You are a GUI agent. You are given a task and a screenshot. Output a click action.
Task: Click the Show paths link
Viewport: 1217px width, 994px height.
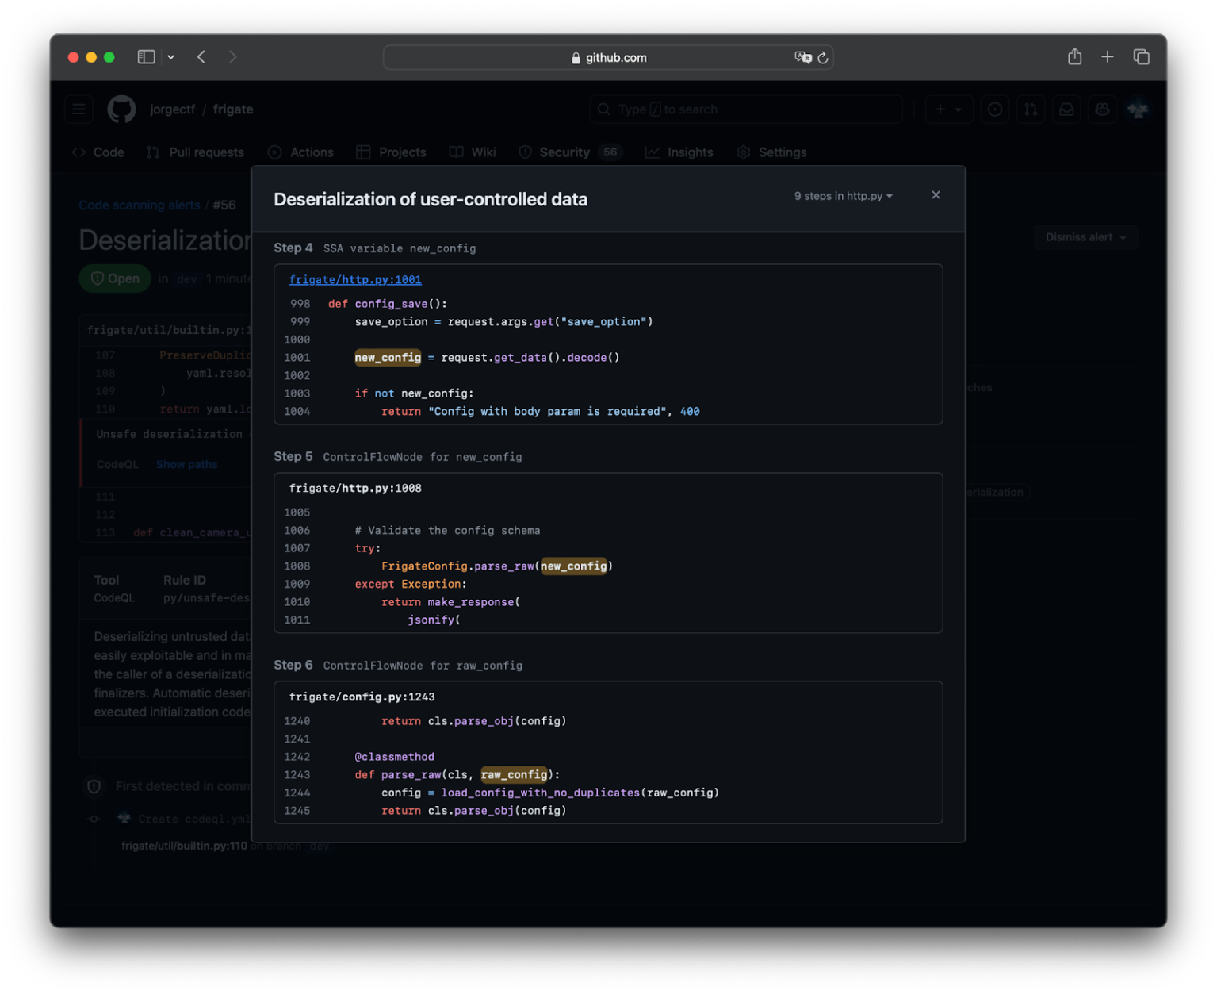[186, 464]
